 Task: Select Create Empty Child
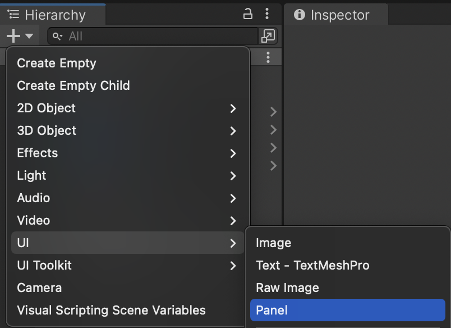(73, 85)
